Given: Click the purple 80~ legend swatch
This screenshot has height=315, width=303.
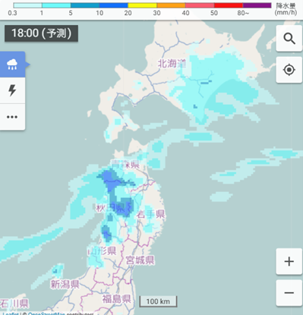Looking at the screenshot, I should 257,5.
